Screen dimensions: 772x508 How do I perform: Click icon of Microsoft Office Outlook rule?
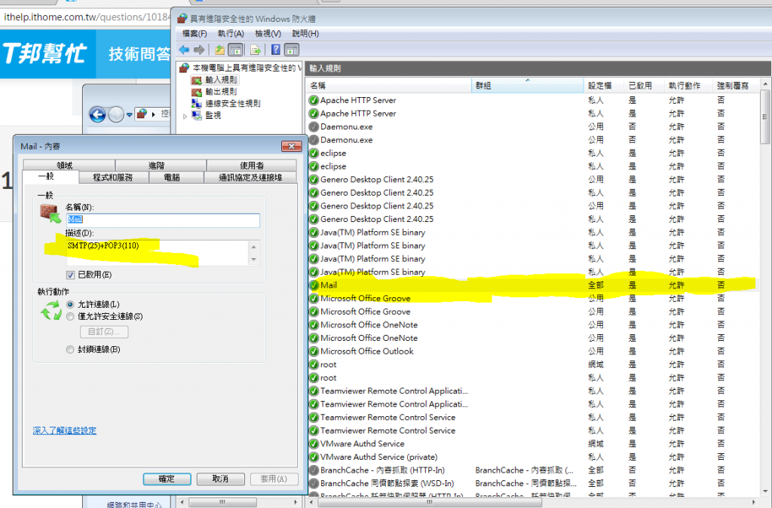314,351
